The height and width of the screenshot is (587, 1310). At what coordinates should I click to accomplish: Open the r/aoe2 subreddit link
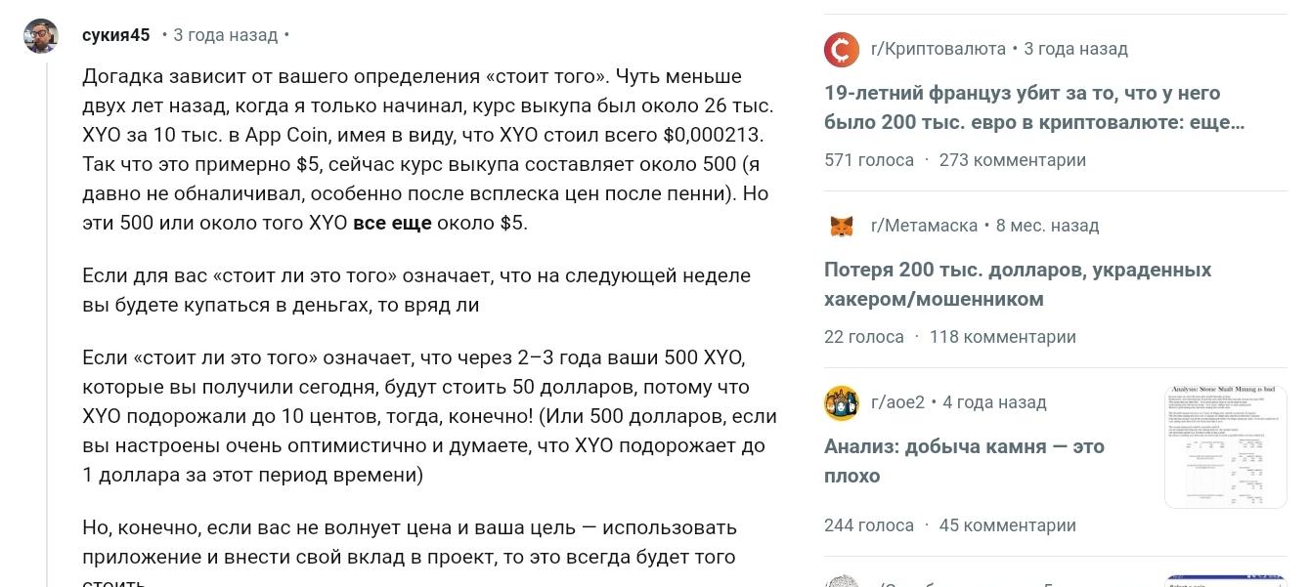tap(897, 402)
